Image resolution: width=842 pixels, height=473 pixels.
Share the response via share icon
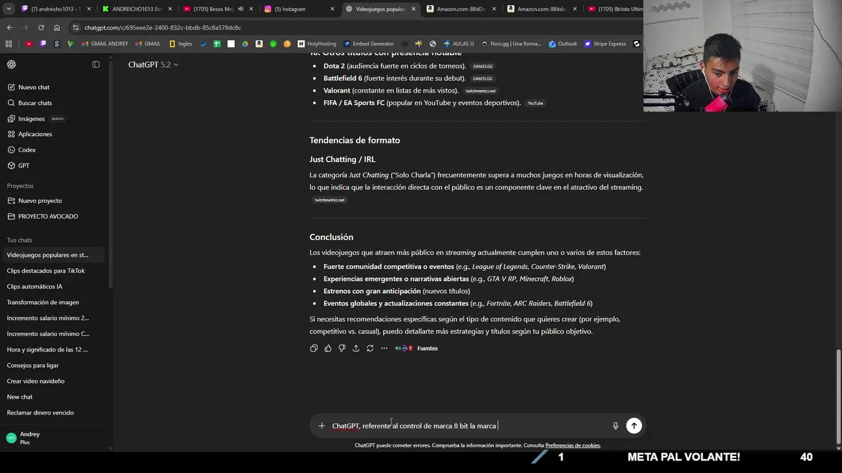[356, 348]
